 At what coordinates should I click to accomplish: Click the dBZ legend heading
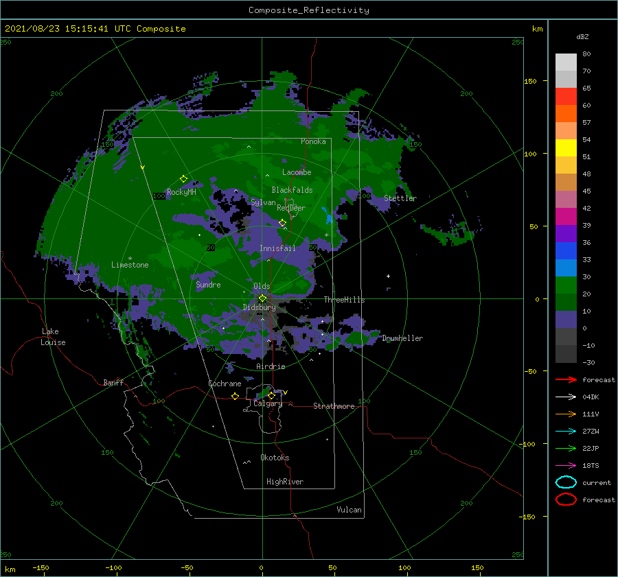tap(582, 37)
